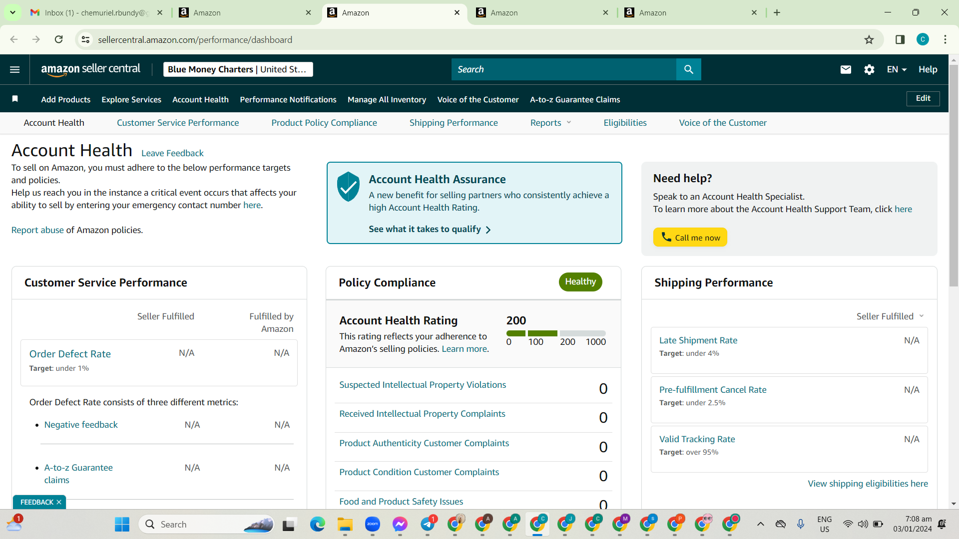Switch to the Gmail Inbox browser tab
Viewport: 959px width, 539px height.
click(97, 12)
